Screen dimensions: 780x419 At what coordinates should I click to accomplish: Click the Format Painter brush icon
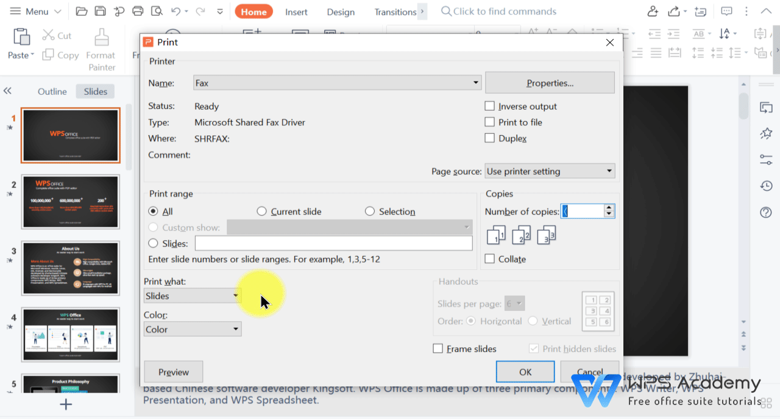[101, 37]
